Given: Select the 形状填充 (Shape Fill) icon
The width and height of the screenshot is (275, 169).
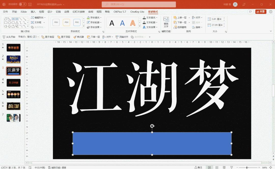Looking at the screenshot, I should pos(89,18).
